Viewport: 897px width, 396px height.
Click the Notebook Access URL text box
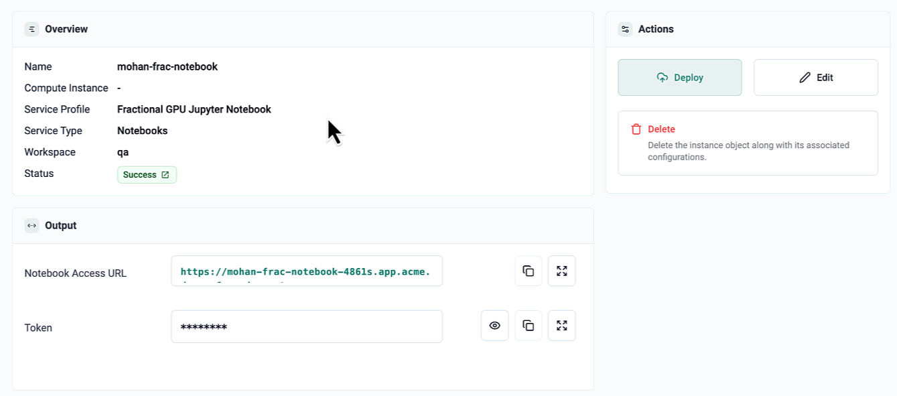[x=306, y=271]
